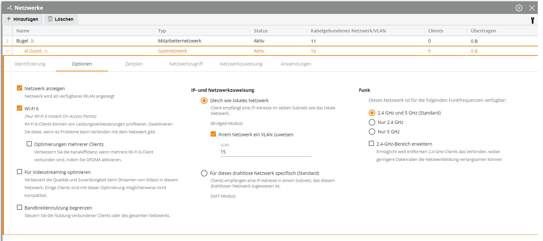Choose Nur 2,4 GHz radio option
Screen dimensions: 543x241
pyautogui.click(x=372, y=122)
